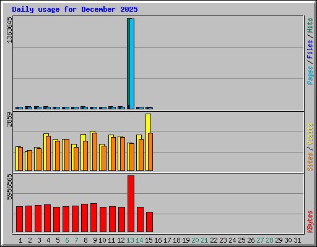Image resolution: width=317 pixels, height=247 pixels.
Task: Click the day label '15' on the x-axis
Action: point(149,240)
